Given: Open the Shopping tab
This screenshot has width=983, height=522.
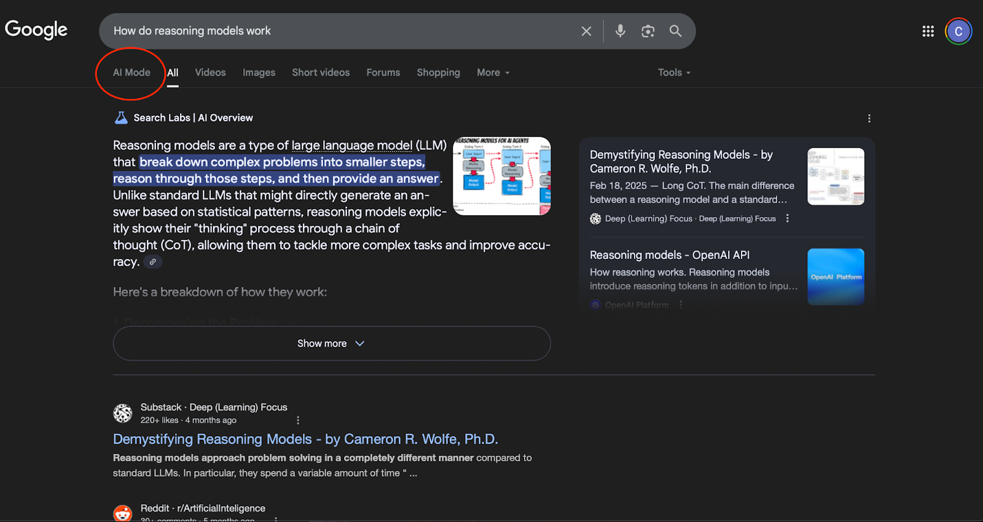Looking at the screenshot, I should 438,72.
